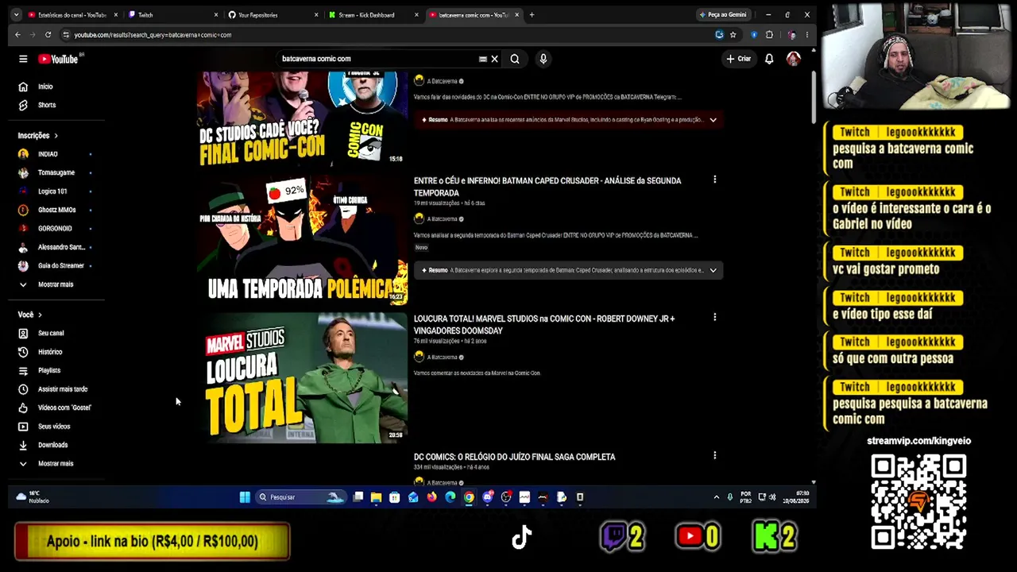The height and width of the screenshot is (572, 1017).
Task: Open Seus vídeos in sidebar
Action: click(x=56, y=427)
